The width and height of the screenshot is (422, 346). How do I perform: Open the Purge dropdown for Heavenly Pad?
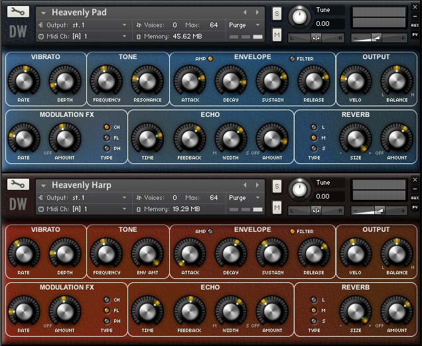(246, 25)
